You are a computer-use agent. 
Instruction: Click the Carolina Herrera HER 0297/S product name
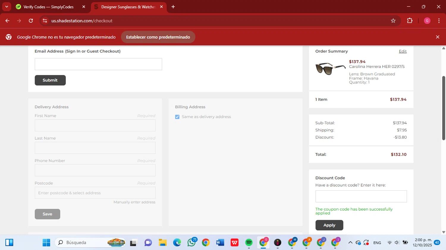point(377,66)
